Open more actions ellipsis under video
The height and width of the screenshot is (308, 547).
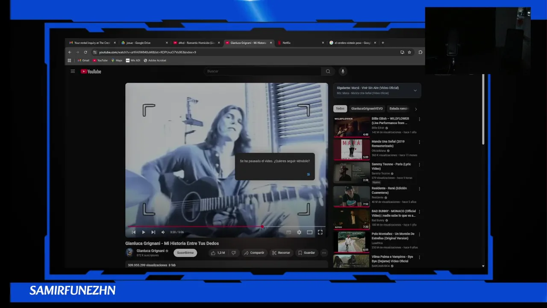324,253
